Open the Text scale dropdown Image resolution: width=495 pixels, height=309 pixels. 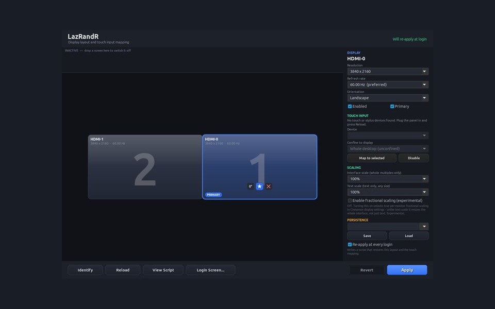[388, 192]
